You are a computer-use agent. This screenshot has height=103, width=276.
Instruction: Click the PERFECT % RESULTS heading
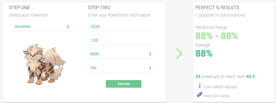point(217,8)
